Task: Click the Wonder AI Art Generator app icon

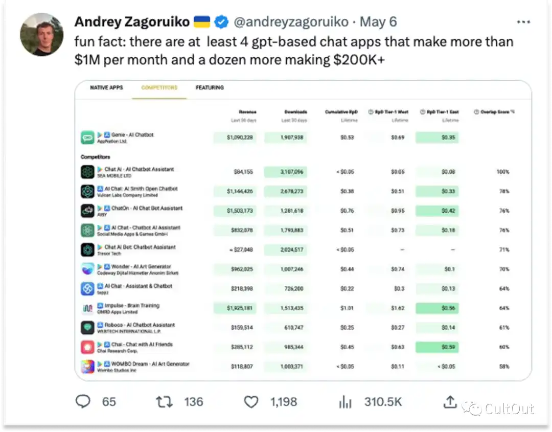Action: (x=87, y=269)
